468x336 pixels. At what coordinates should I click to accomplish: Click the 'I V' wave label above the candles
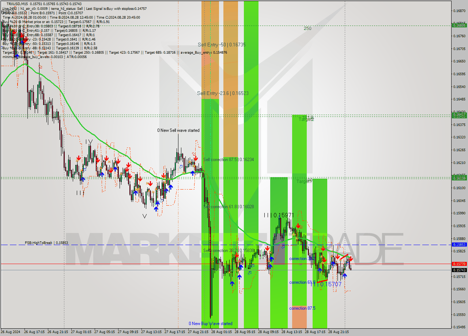point(89,141)
